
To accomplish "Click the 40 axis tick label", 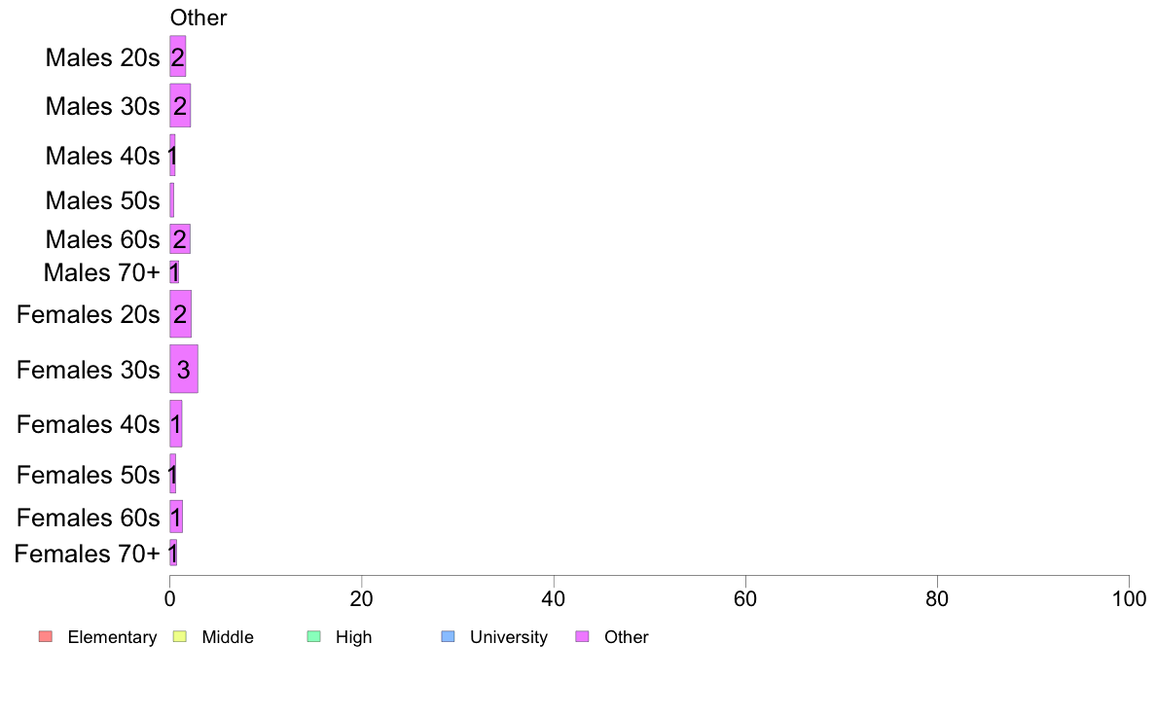I will (x=553, y=598).
